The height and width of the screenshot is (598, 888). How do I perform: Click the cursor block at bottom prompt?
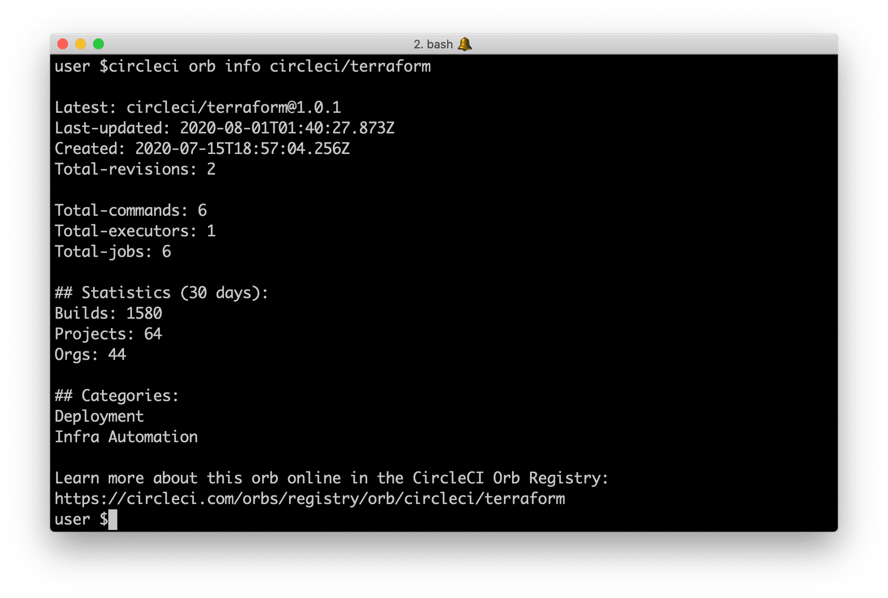(113, 519)
